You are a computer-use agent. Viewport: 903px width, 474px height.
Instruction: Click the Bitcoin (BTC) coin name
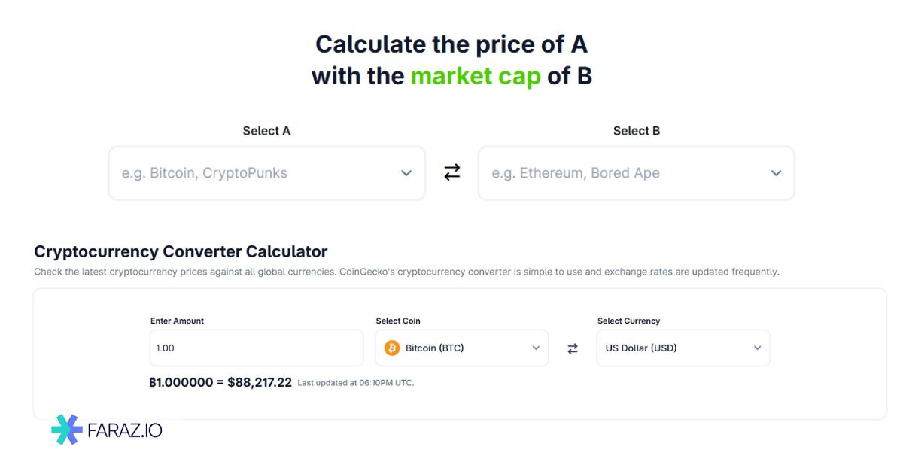434,348
